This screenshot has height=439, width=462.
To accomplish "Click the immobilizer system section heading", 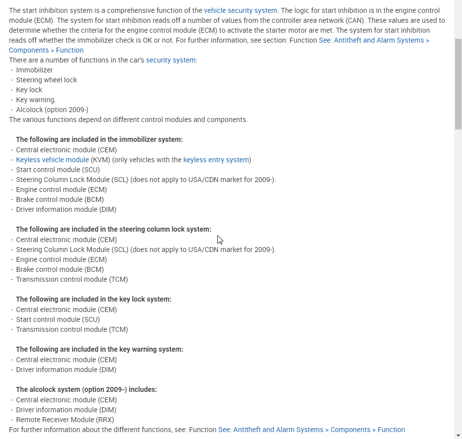I will [99, 139].
